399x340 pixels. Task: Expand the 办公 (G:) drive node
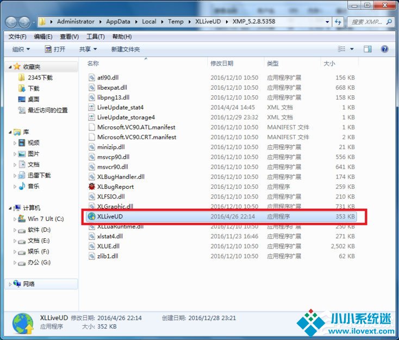(x=15, y=262)
